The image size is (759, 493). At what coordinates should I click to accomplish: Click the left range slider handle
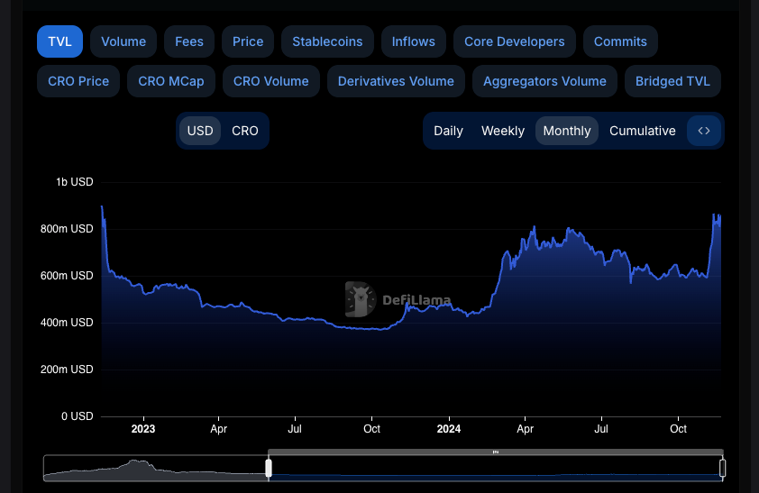click(x=269, y=468)
